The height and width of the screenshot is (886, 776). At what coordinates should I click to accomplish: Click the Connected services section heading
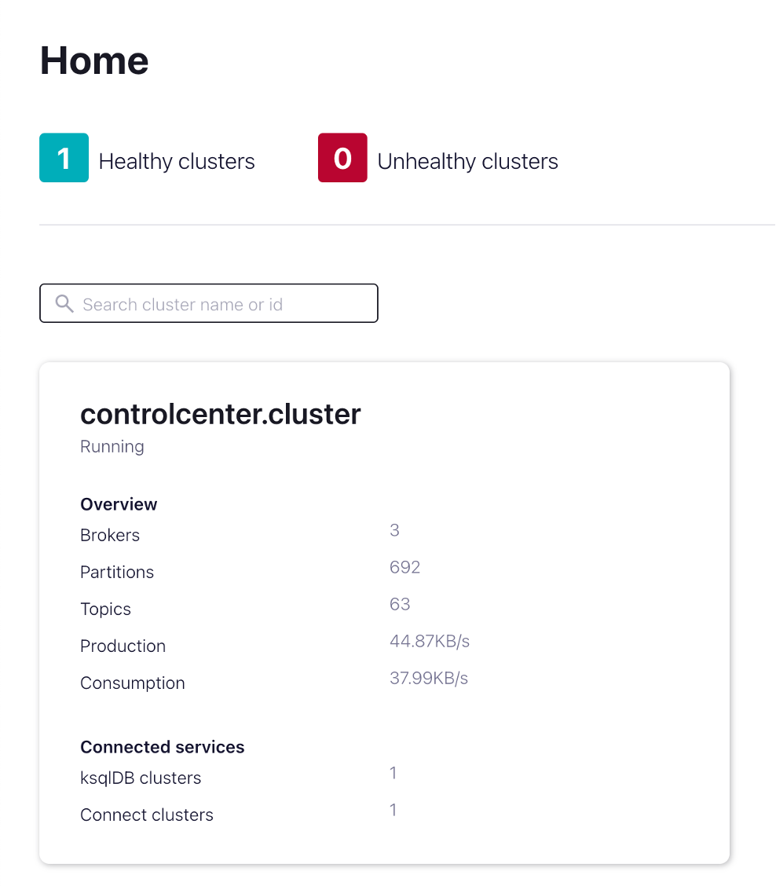point(163,747)
